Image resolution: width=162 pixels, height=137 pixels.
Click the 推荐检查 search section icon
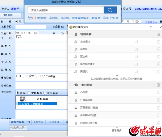pyautogui.click(x=76, y=85)
